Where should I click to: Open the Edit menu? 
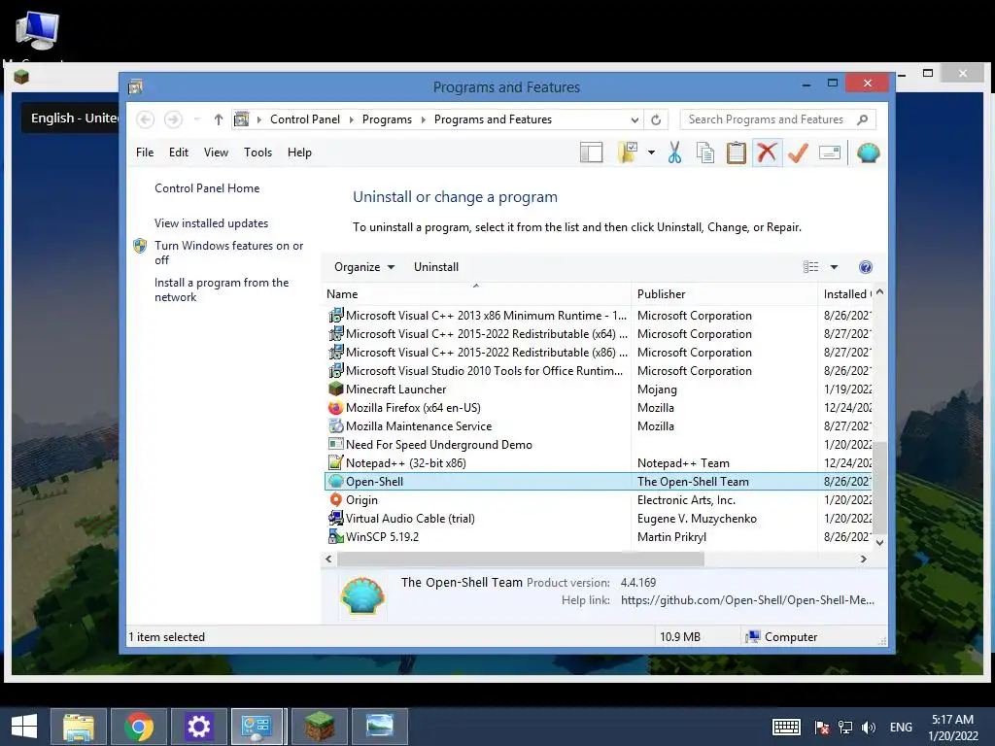(179, 153)
